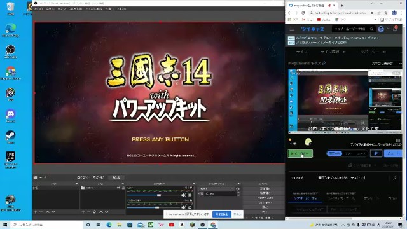Screen dimensions: 407x229
Task: Remove the selected source in OBS
Action: point(88,212)
